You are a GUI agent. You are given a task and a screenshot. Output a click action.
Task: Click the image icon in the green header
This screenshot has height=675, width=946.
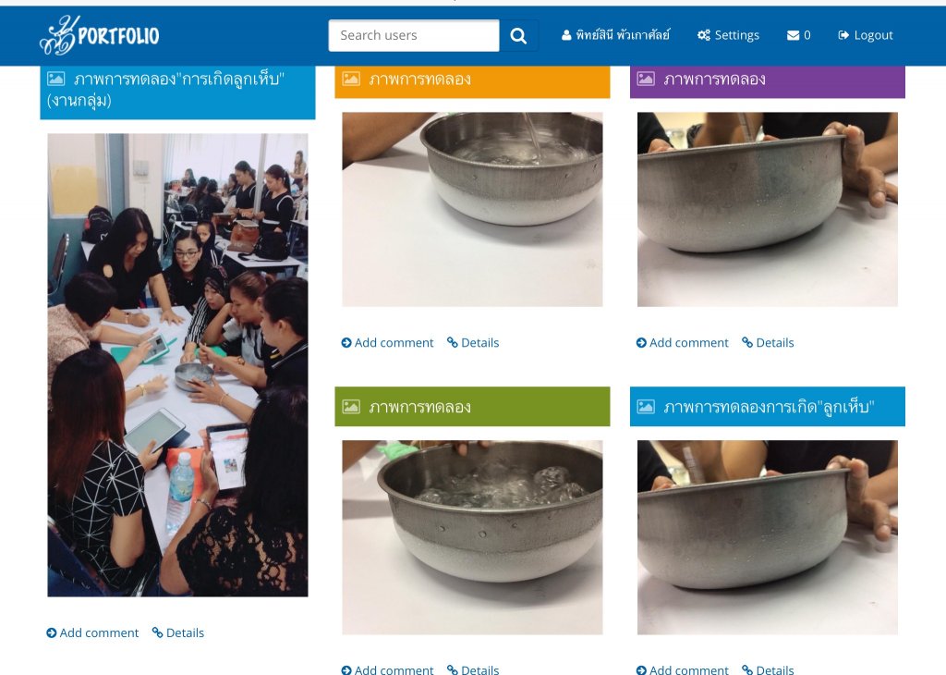(x=351, y=407)
